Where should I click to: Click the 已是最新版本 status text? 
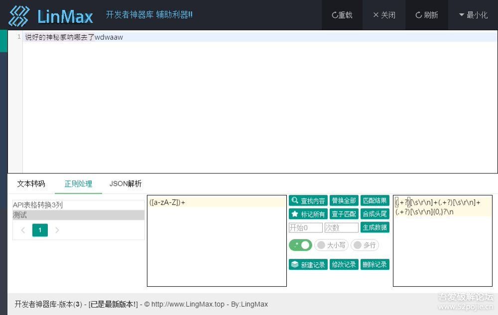114,304
